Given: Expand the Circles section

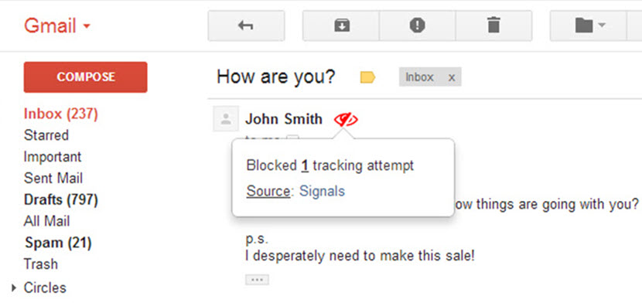Looking at the screenshot, I should (x=15, y=288).
